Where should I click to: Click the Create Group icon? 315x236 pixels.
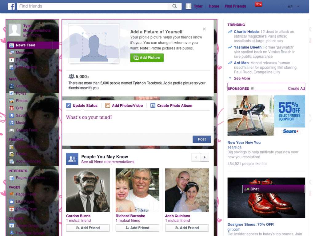pos(11,226)
